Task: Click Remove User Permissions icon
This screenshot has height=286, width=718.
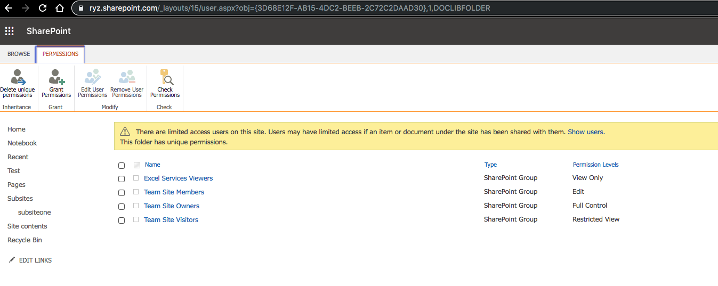Action: [x=127, y=77]
